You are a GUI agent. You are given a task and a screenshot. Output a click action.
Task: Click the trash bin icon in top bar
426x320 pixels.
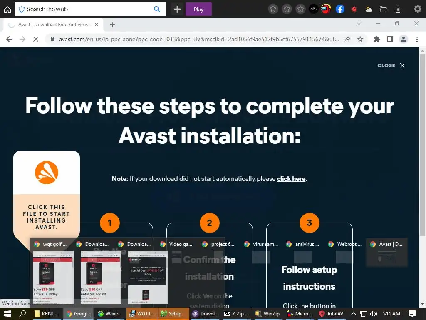pos(398,9)
